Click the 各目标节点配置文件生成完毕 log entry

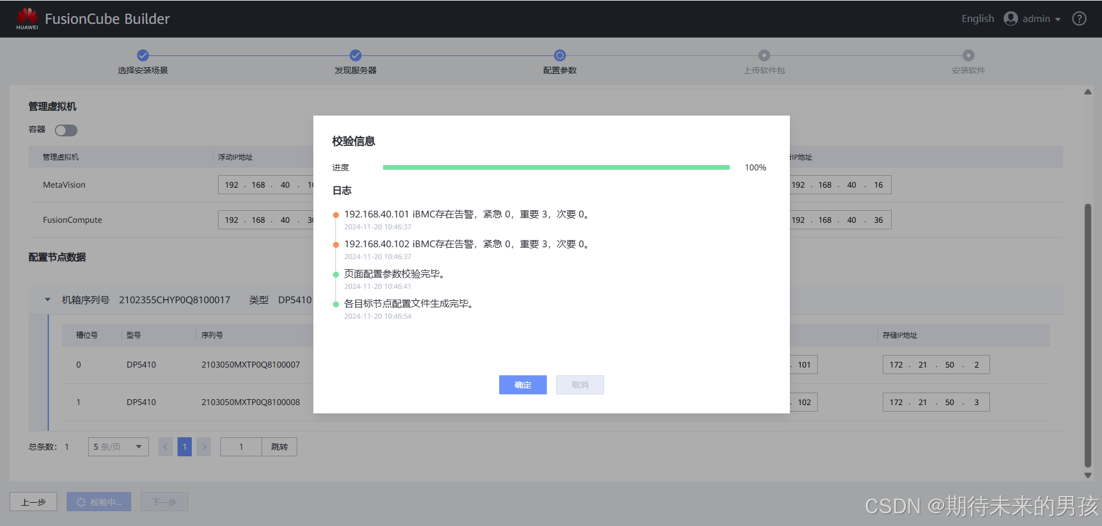click(x=410, y=304)
